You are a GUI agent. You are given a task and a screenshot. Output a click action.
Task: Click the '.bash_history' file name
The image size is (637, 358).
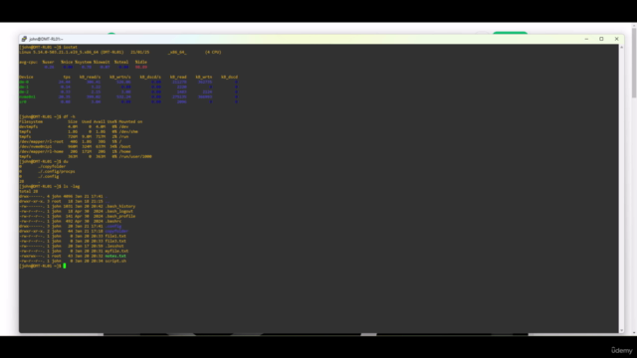click(120, 206)
